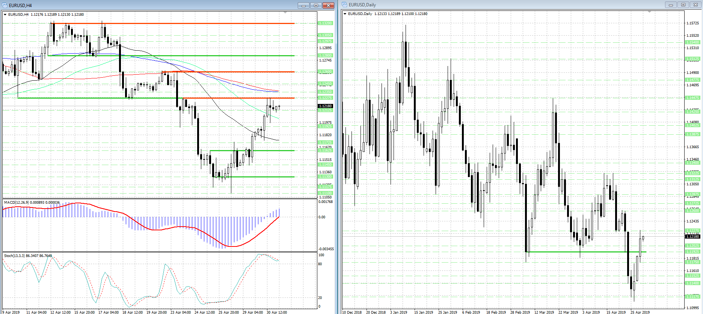Select the orange horizontal line at 1.12600 in H4 chart

tap(228, 72)
